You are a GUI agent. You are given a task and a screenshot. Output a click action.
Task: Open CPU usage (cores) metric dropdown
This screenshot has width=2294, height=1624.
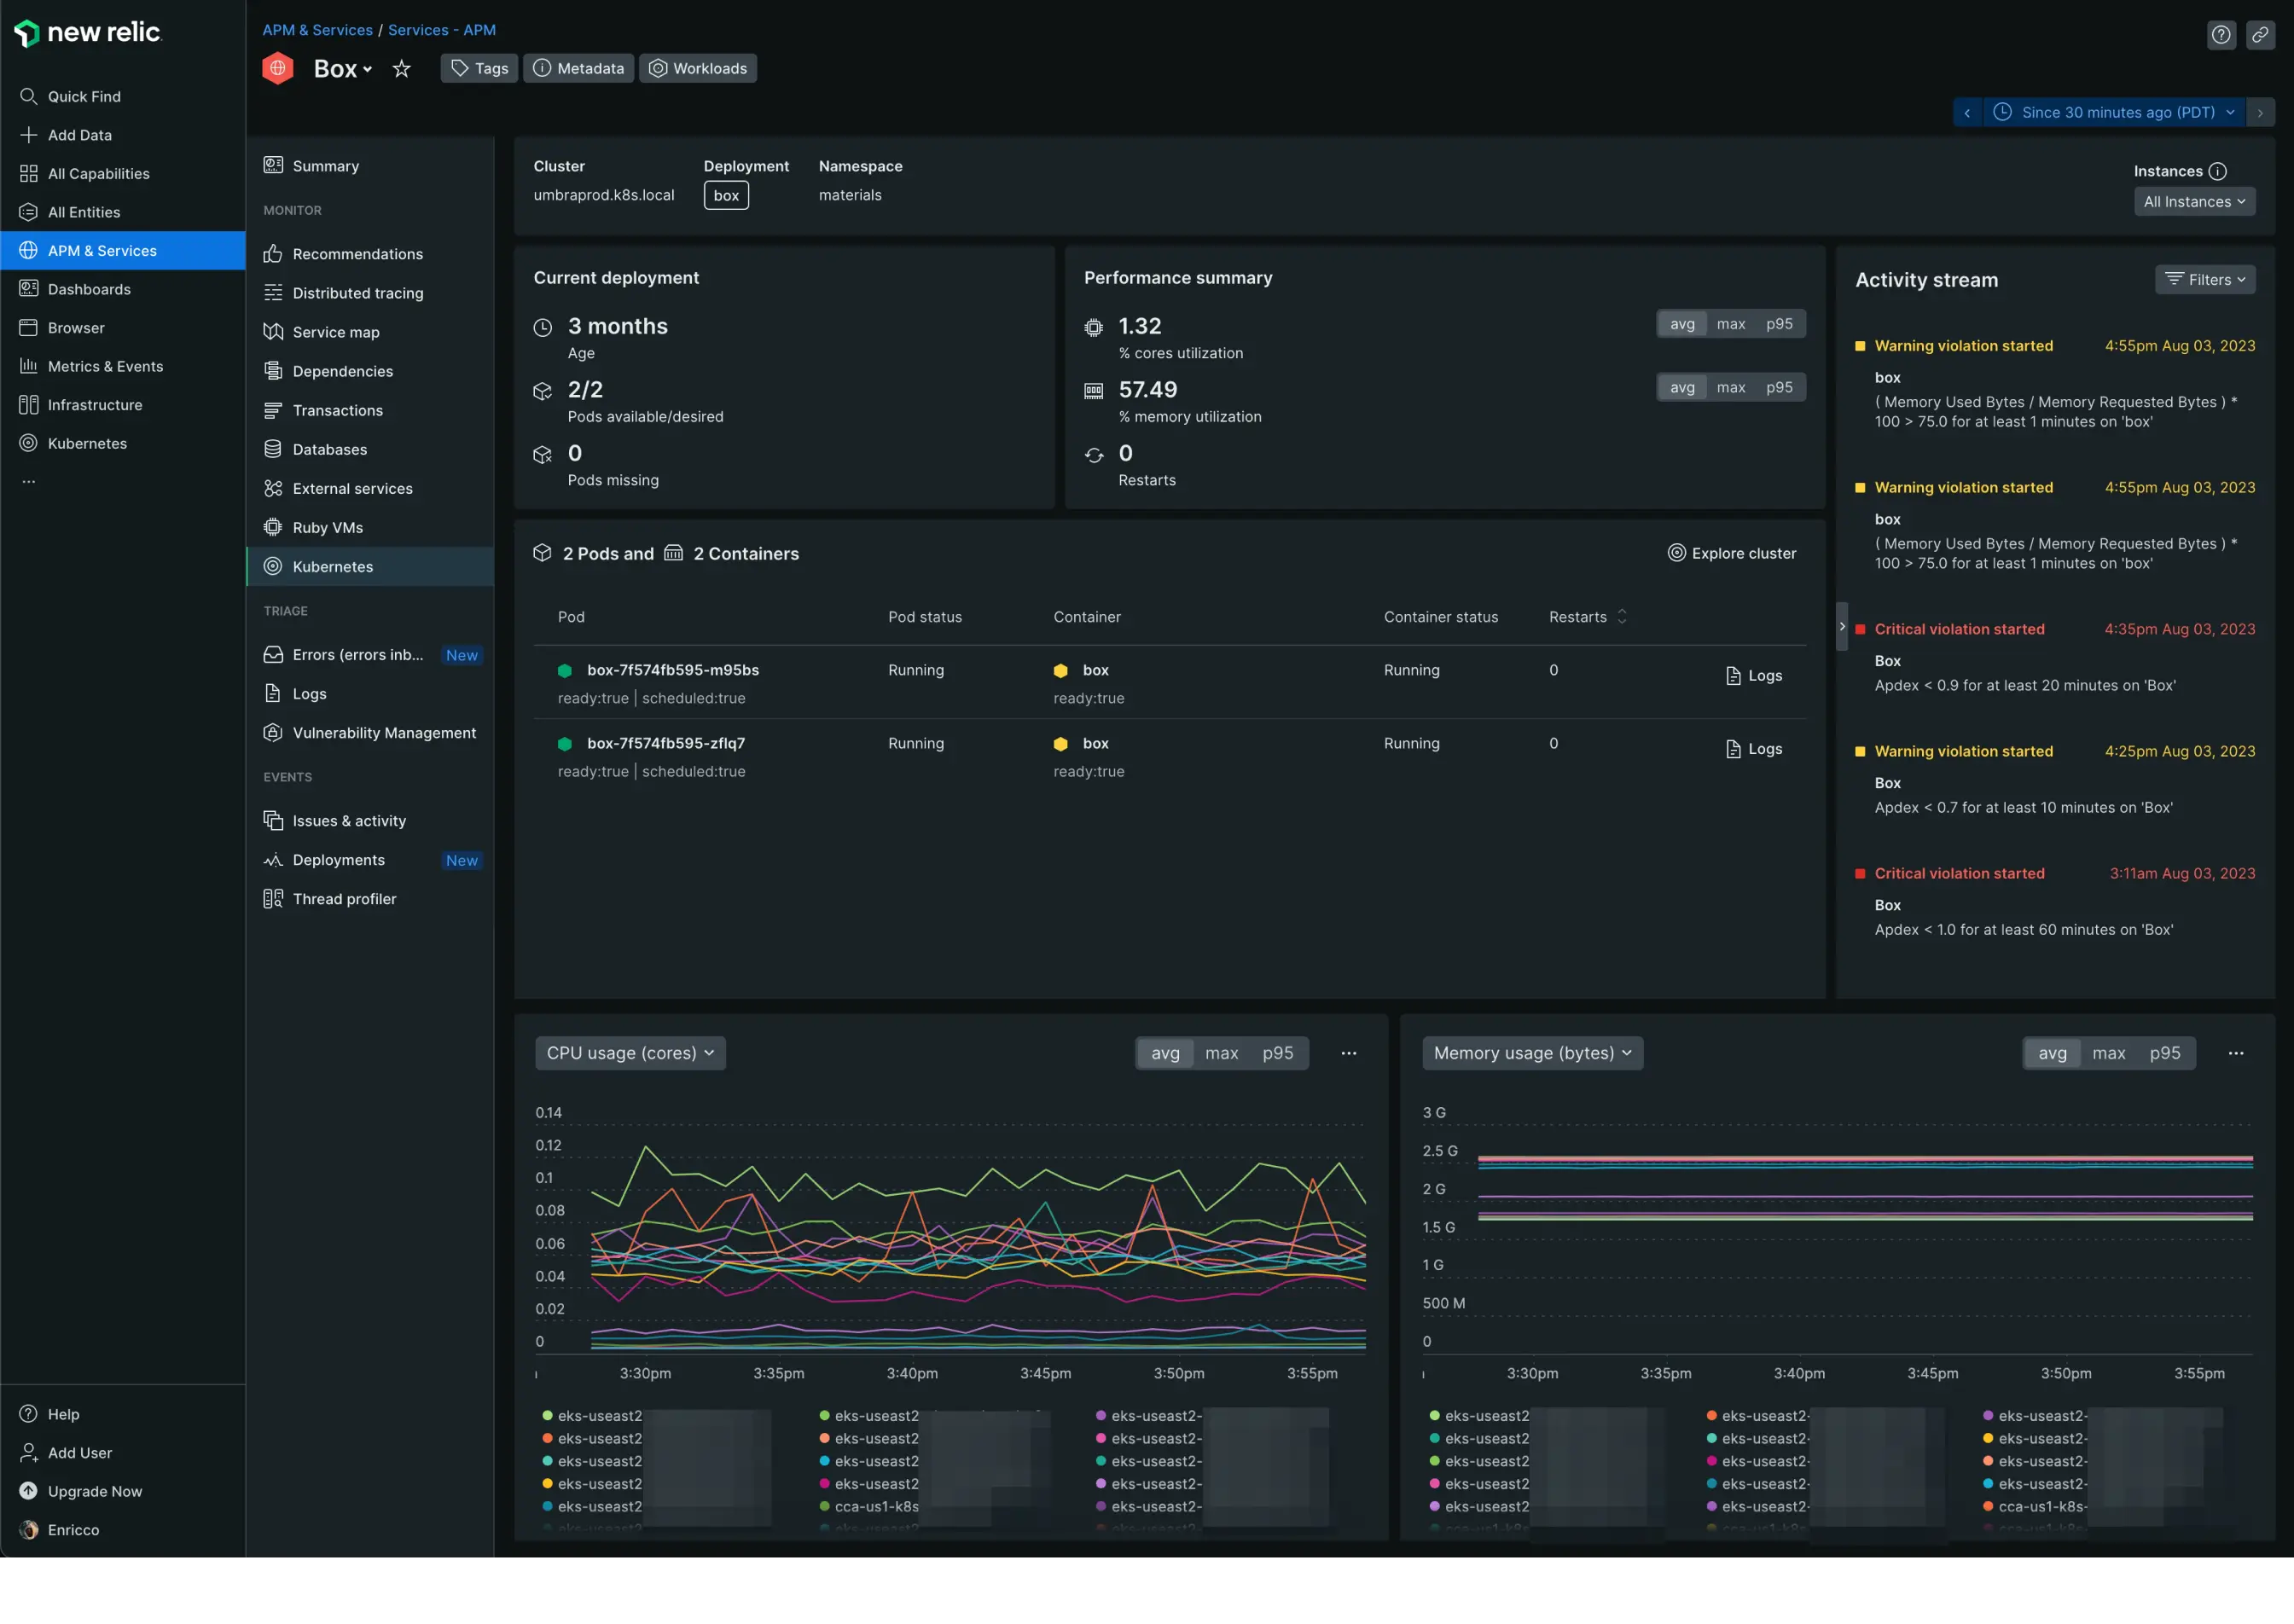point(630,1053)
